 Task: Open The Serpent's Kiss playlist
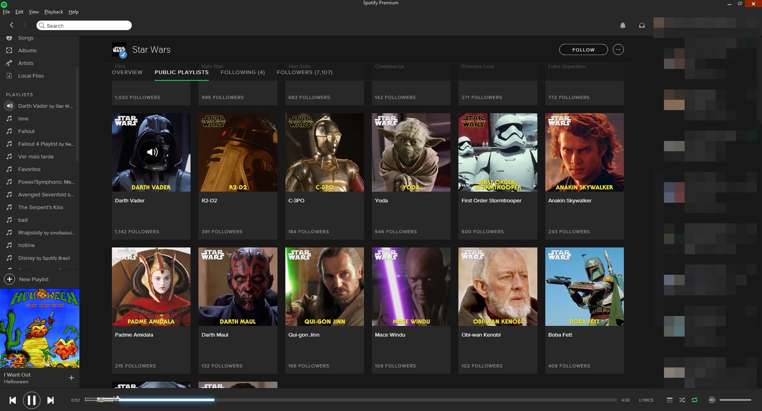[40, 207]
